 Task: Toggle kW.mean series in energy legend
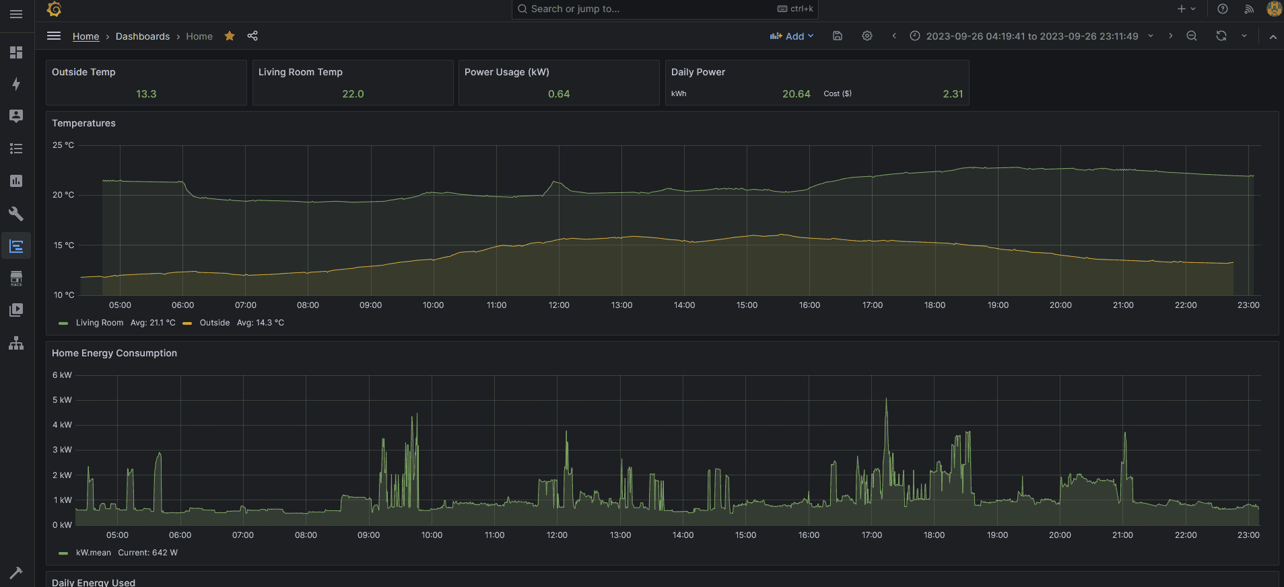tap(93, 553)
